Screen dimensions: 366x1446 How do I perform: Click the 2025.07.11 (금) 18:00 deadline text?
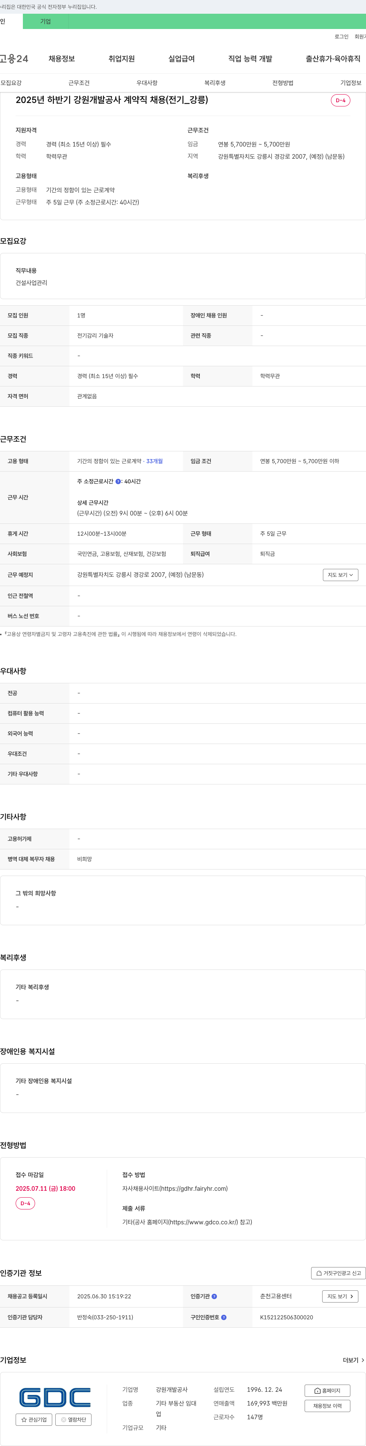[45, 1188]
